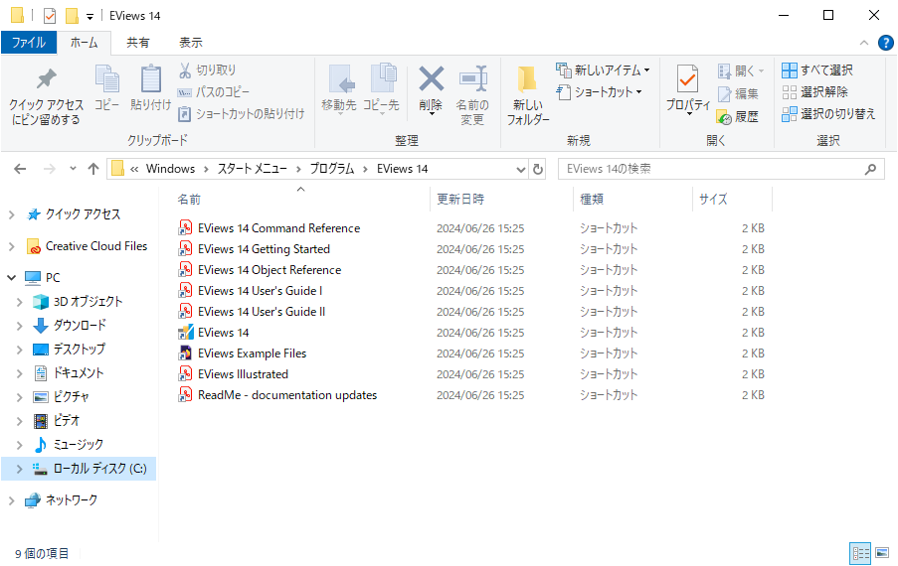Open recent locations dropdown arrow
898x566 pixels.
tap(73, 169)
